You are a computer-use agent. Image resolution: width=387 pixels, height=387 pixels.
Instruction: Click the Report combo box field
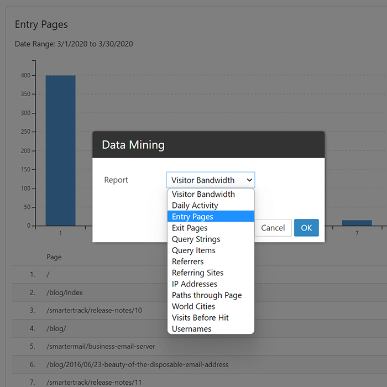[211, 180]
